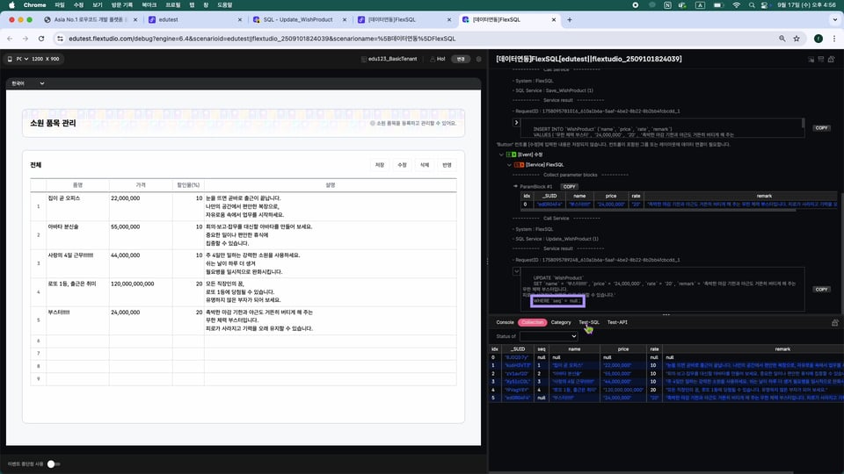This screenshot has height=474, width=844.
Task: Open the 북마크 menu in menu bar
Action: (149, 5)
